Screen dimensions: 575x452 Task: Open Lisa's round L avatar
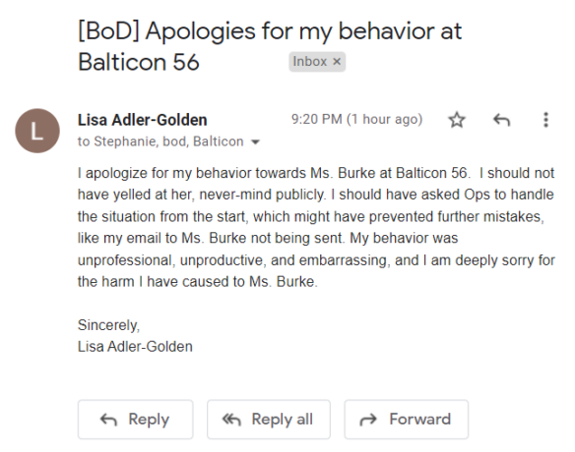37,131
